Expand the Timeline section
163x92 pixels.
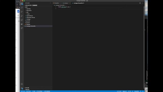coord(27,90)
